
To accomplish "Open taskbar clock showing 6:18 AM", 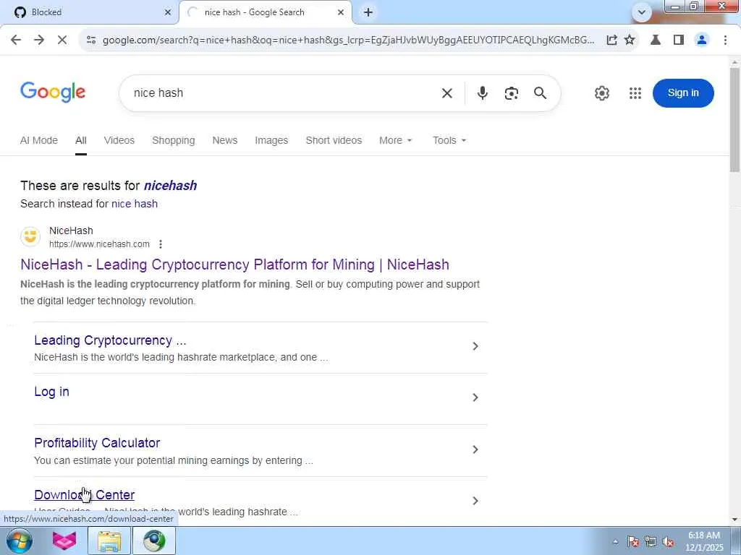I will tap(704, 541).
